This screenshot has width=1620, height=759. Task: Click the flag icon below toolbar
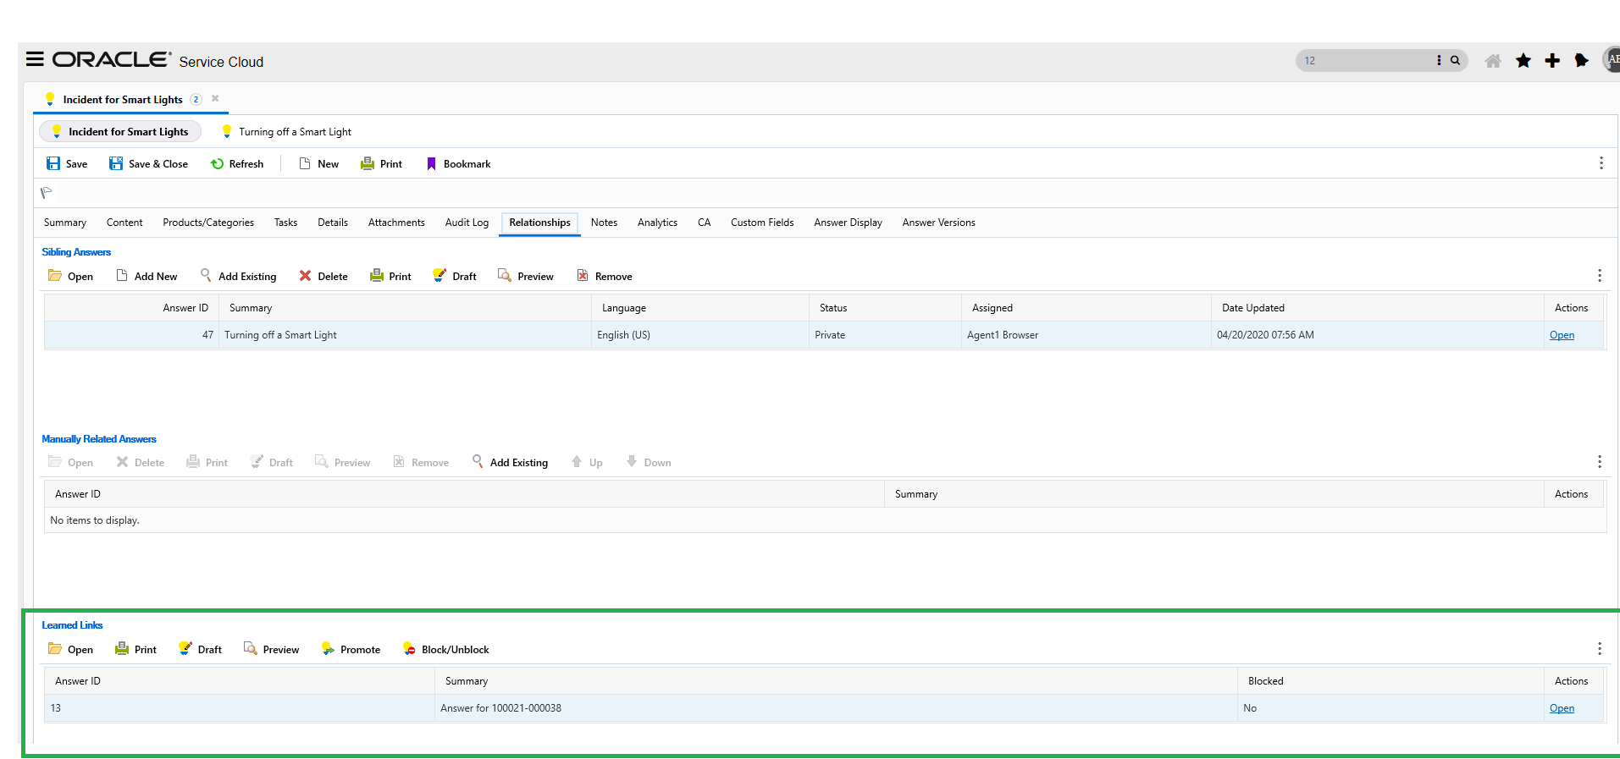(47, 193)
